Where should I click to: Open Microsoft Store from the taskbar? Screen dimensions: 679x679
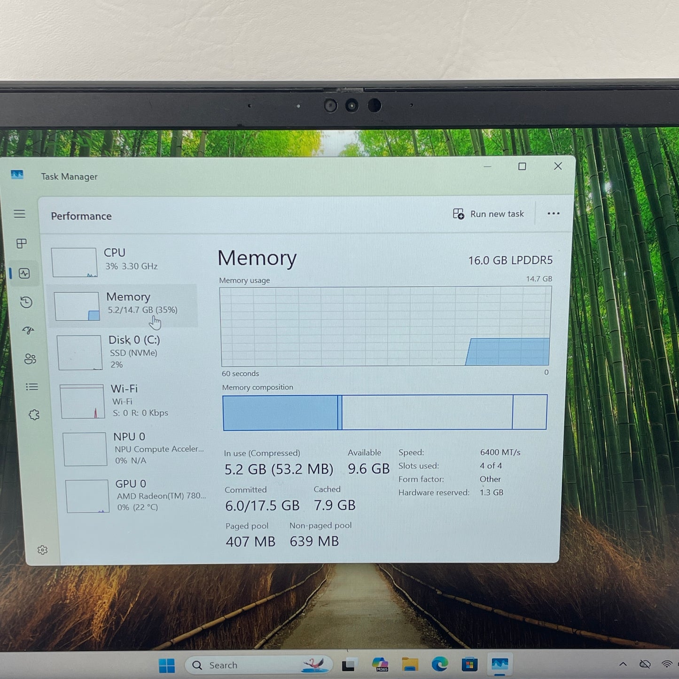click(x=469, y=664)
